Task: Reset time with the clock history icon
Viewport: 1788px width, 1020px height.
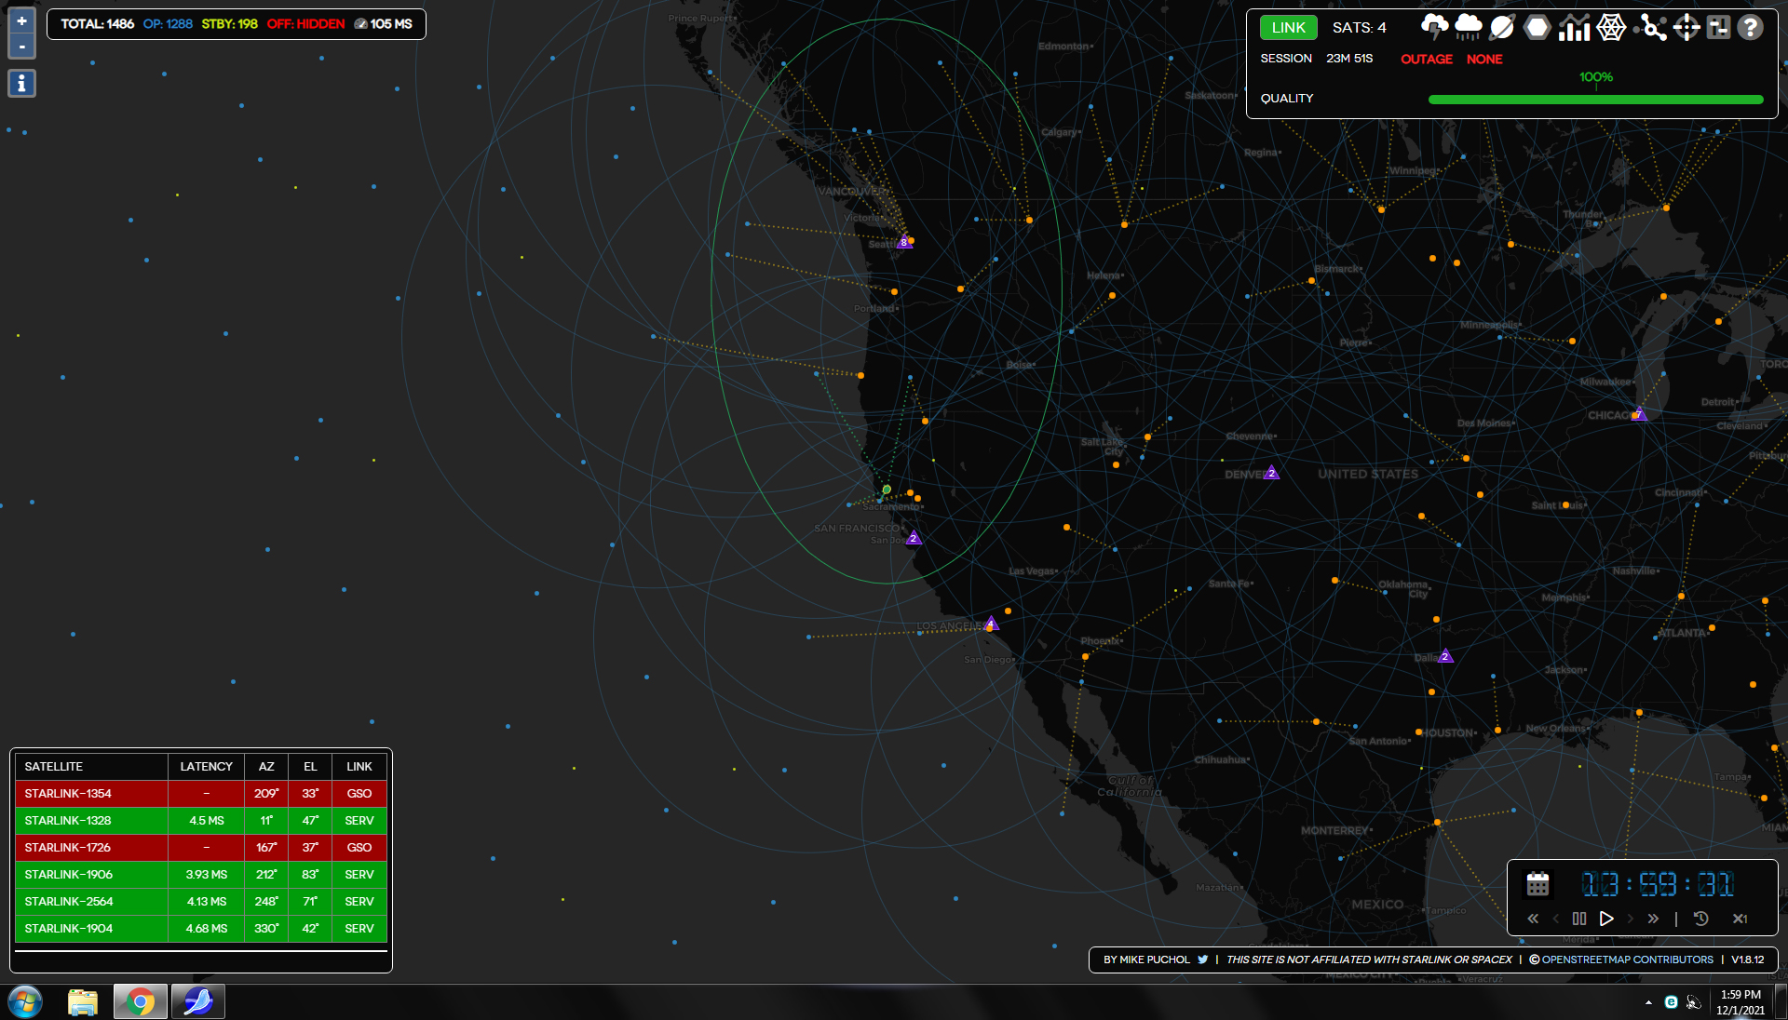Action: pyautogui.click(x=1700, y=919)
